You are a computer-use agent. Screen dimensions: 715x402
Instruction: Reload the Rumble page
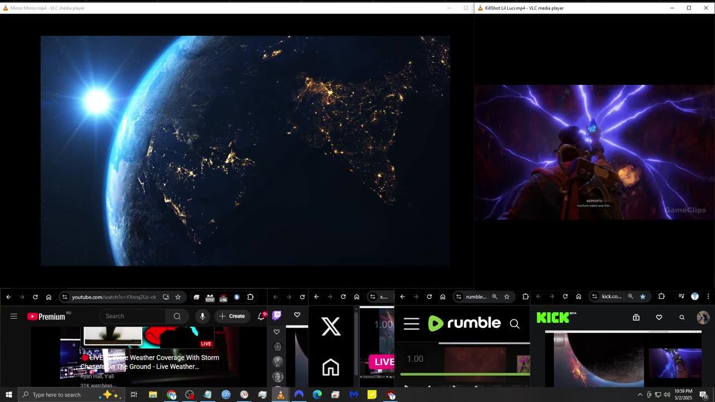tap(429, 297)
